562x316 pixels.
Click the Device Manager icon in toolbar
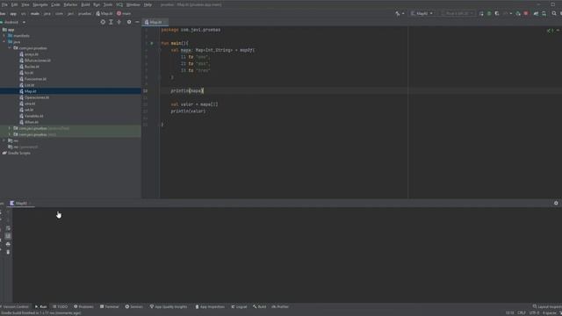544,14
